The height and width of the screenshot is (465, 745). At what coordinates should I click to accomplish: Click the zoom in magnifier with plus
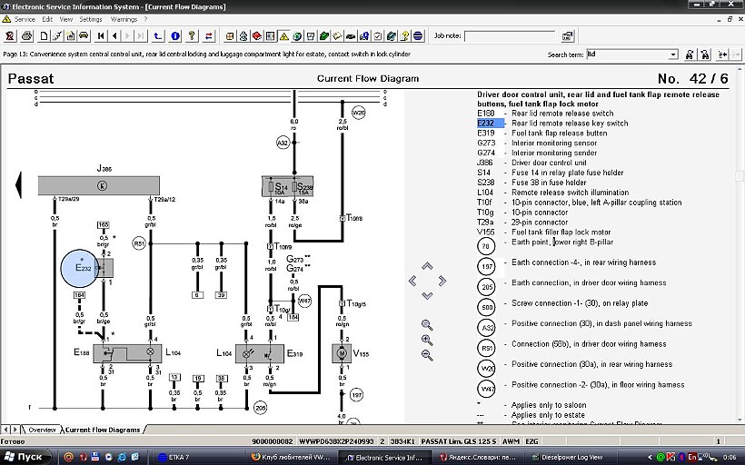(x=427, y=340)
